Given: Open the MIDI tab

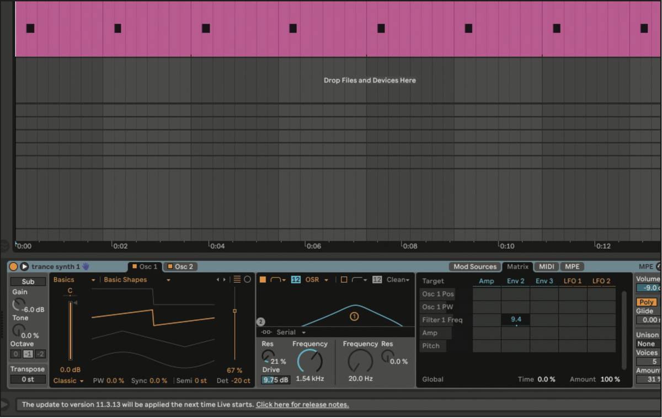Looking at the screenshot, I should pos(547,267).
